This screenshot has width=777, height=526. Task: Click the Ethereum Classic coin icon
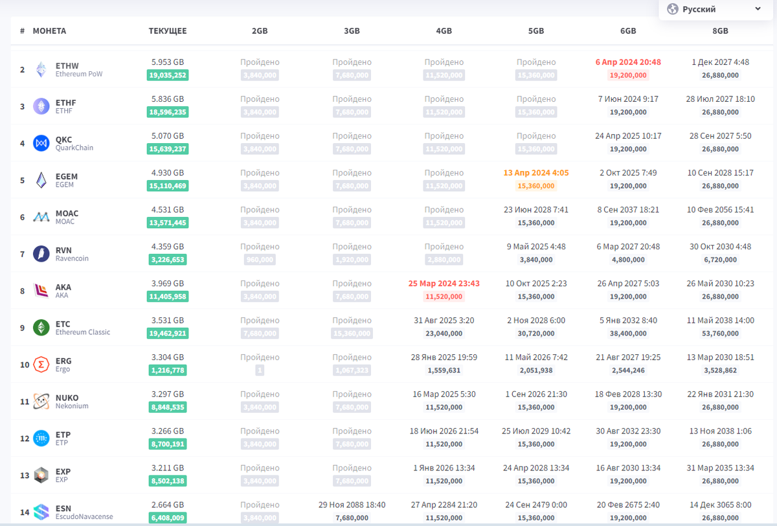tap(41, 328)
